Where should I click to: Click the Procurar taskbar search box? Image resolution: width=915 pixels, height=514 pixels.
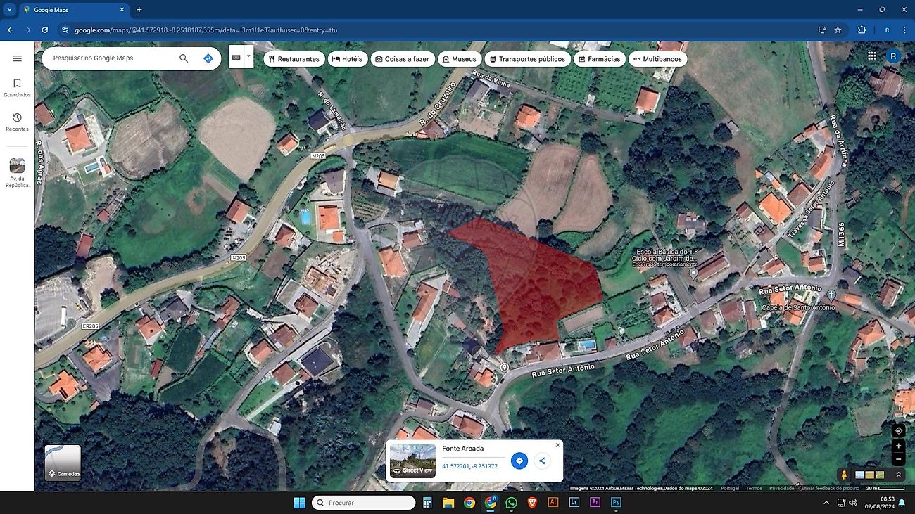coord(363,503)
